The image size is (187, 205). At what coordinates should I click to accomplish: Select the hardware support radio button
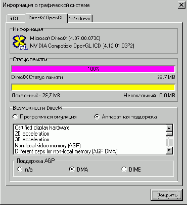(x=97, y=117)
